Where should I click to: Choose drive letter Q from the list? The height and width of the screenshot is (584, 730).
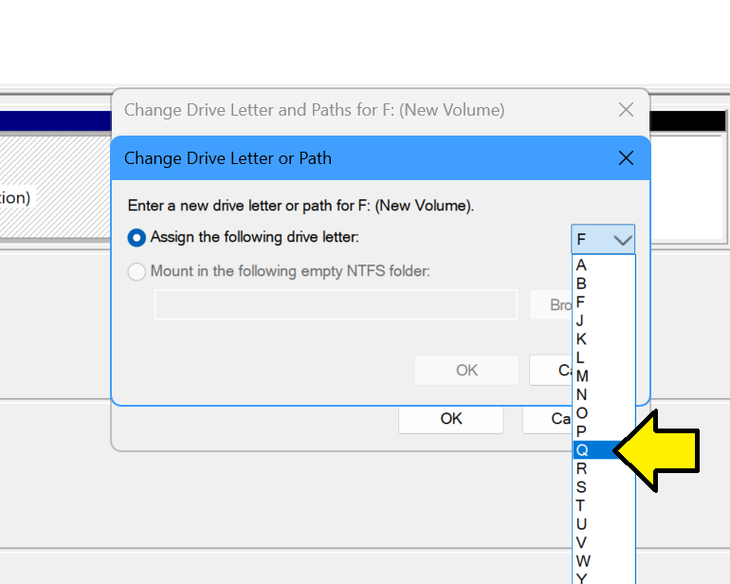coord(583,450)
